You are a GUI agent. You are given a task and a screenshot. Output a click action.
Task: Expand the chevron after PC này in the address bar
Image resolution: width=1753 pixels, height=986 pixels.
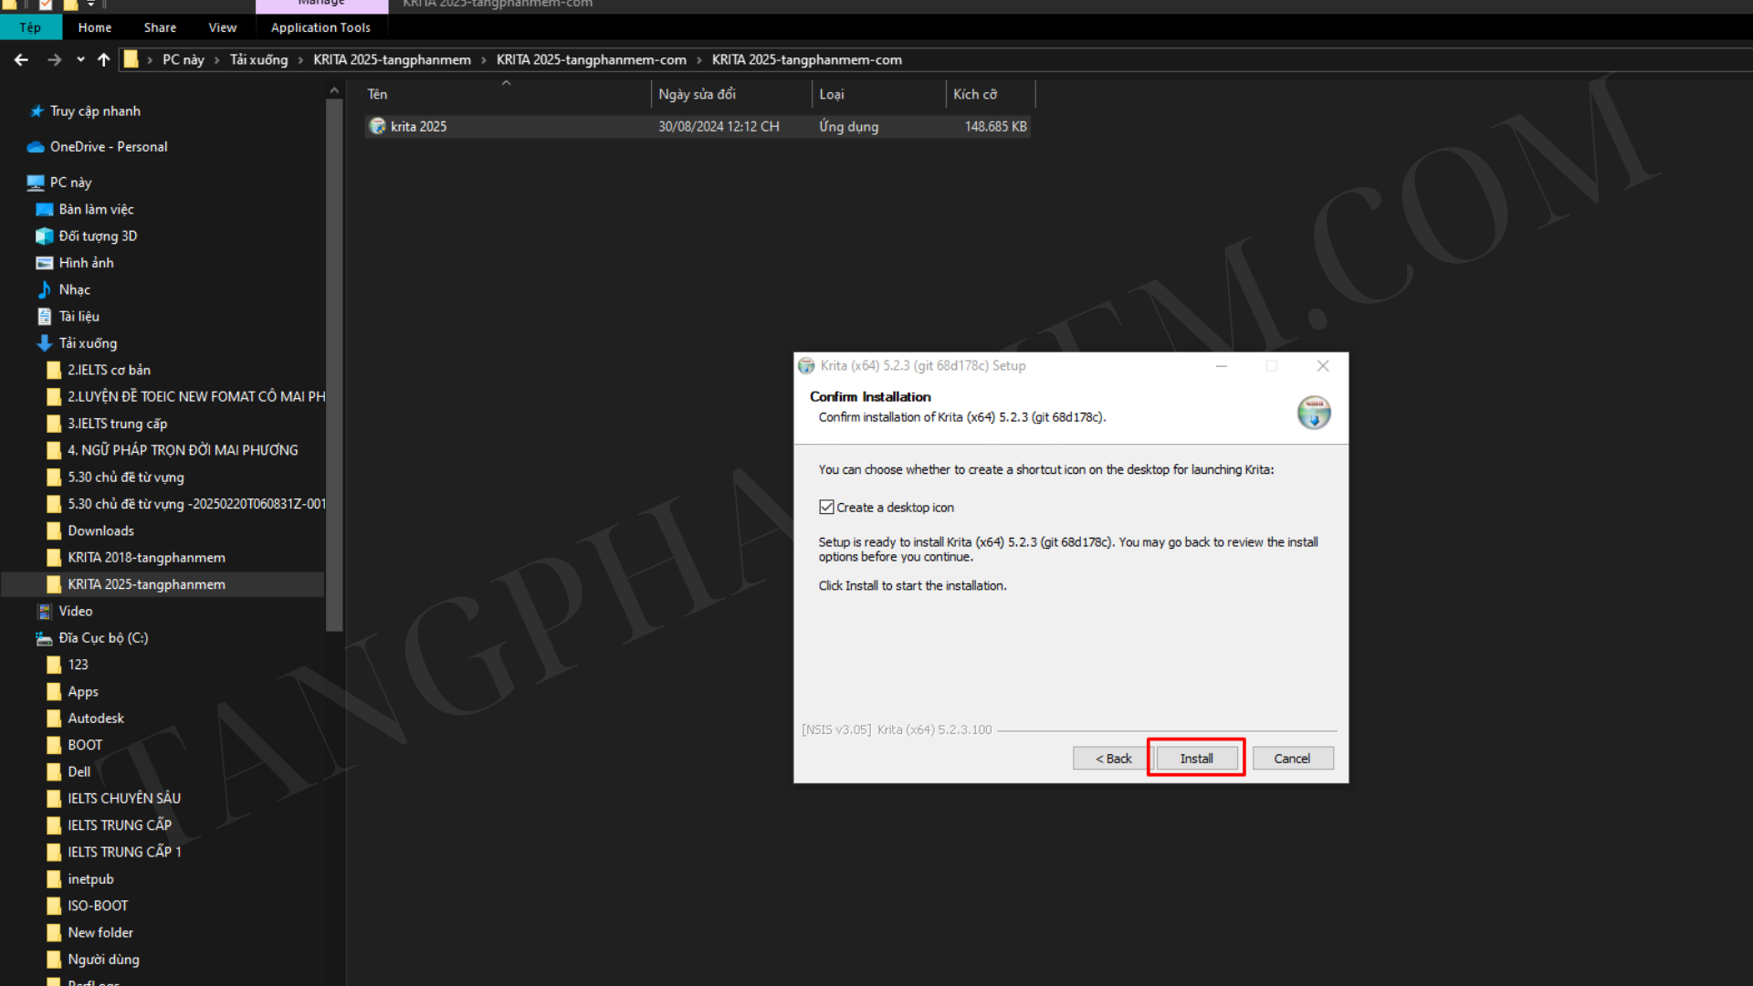tap(217, 60)
